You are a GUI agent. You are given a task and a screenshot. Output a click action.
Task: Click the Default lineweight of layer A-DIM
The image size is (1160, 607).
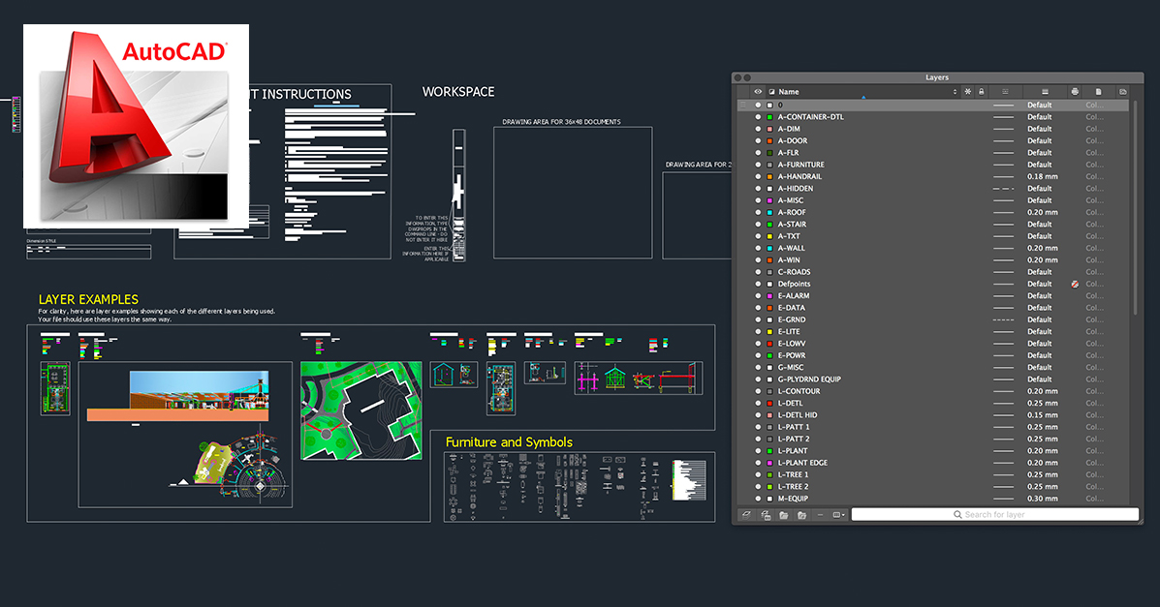pos(1040,128)
